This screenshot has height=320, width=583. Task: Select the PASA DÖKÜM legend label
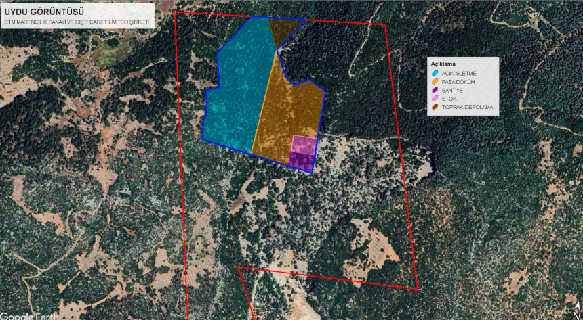tap(458, 81)
